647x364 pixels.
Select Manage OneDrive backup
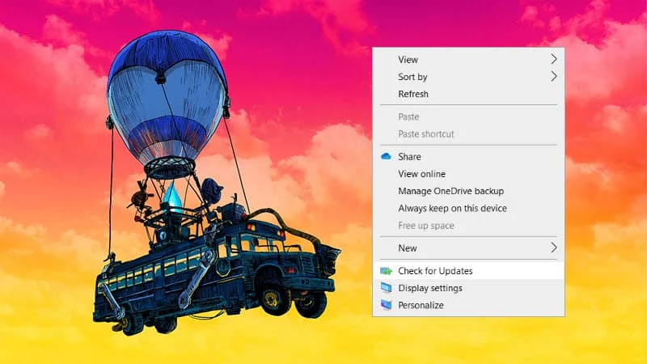(x=468, y=191)
